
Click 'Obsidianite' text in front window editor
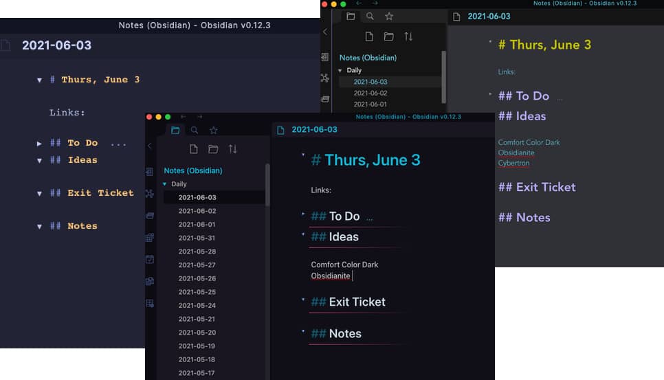coord(331,276)
